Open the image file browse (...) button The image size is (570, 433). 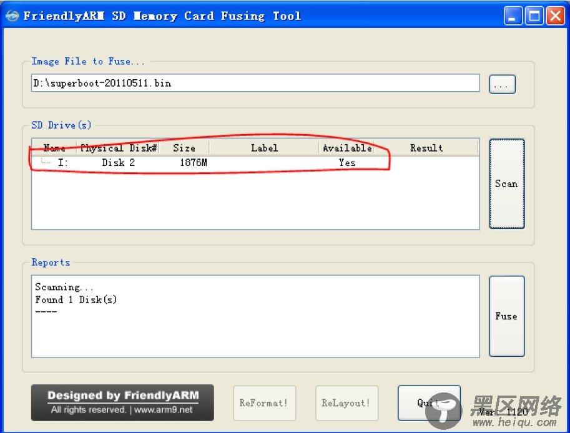click(x=502, y=84)
